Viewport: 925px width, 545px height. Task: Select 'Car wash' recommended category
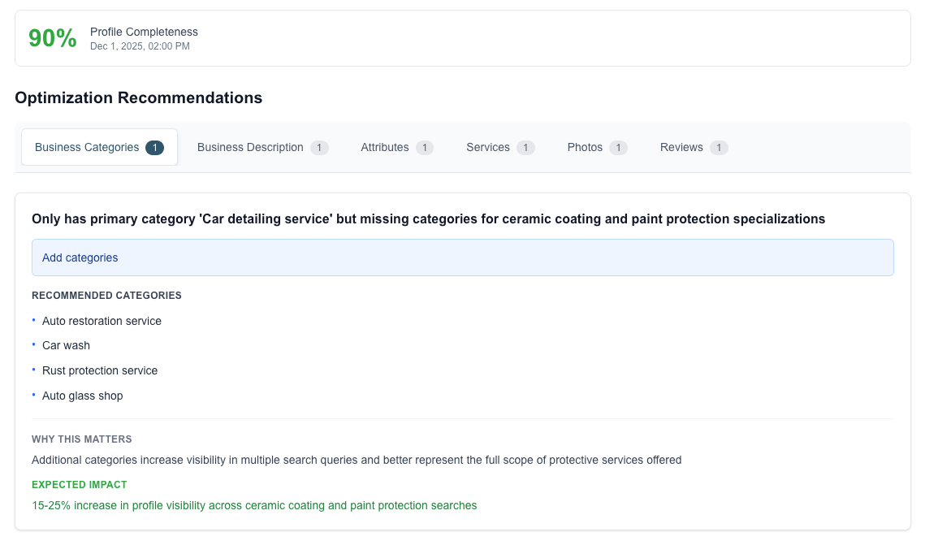[x=66, y=345]
